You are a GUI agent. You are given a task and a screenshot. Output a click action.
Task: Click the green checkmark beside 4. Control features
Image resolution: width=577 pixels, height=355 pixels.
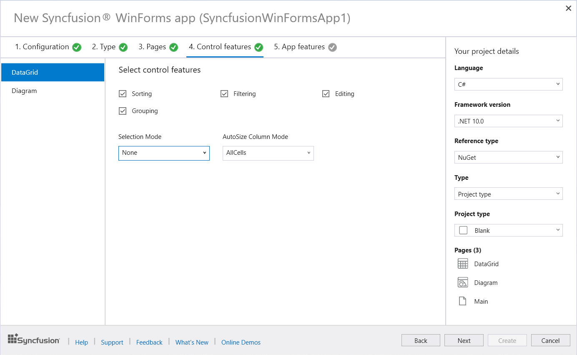(x=258, y=47)
